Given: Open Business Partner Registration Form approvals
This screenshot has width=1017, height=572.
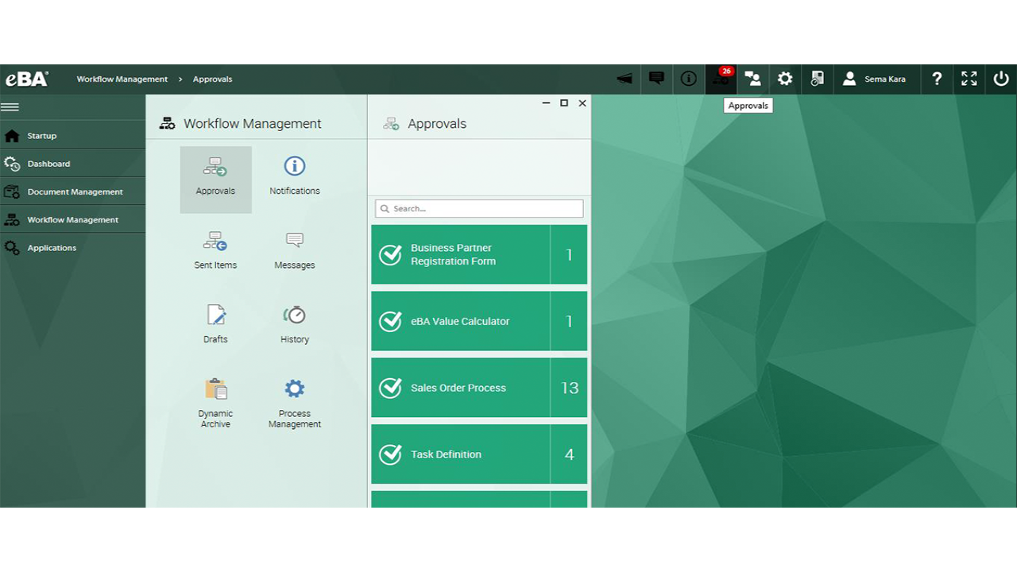Looking at the screenshot, I should [479, 254].
